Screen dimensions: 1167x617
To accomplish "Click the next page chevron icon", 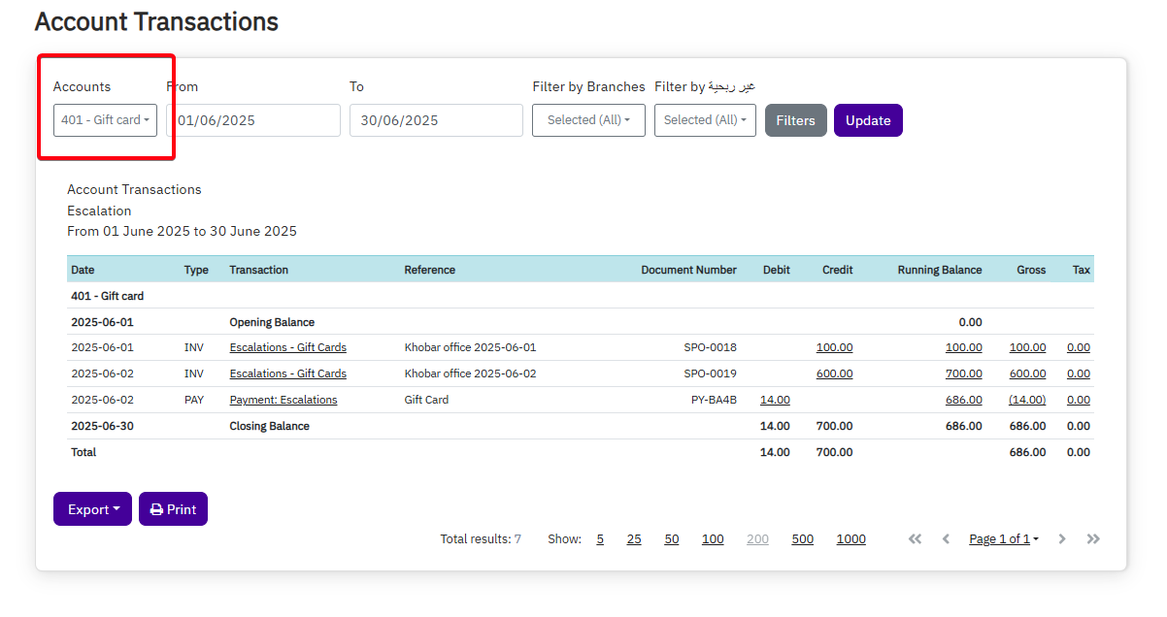I will pyautogui.click(x=1062, y=539).
